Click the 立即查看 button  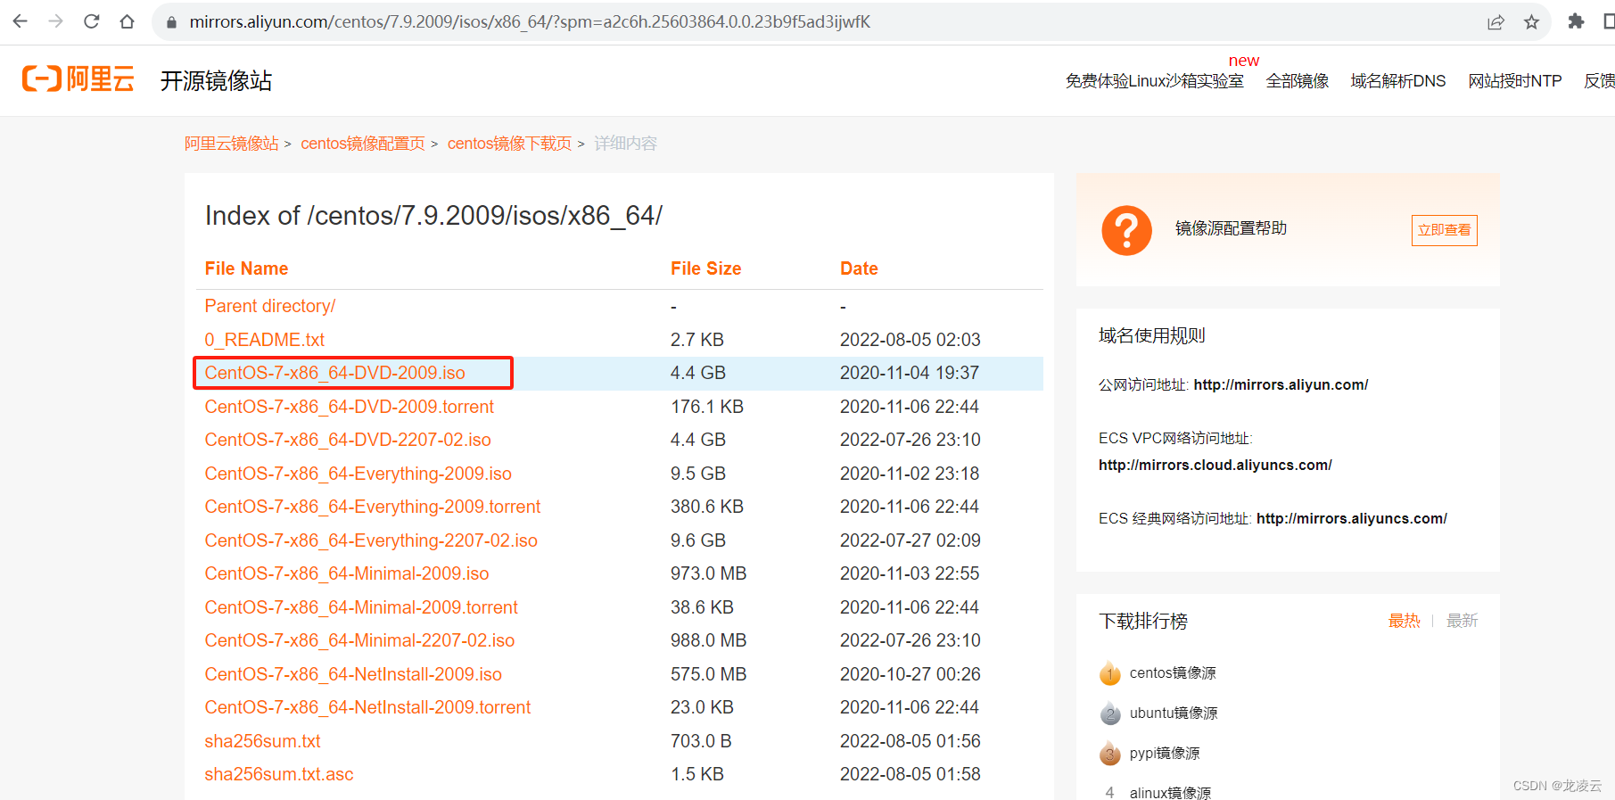[1445, 230]
